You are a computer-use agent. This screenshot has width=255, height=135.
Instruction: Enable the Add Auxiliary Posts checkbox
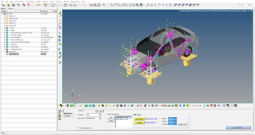[78, 128]
